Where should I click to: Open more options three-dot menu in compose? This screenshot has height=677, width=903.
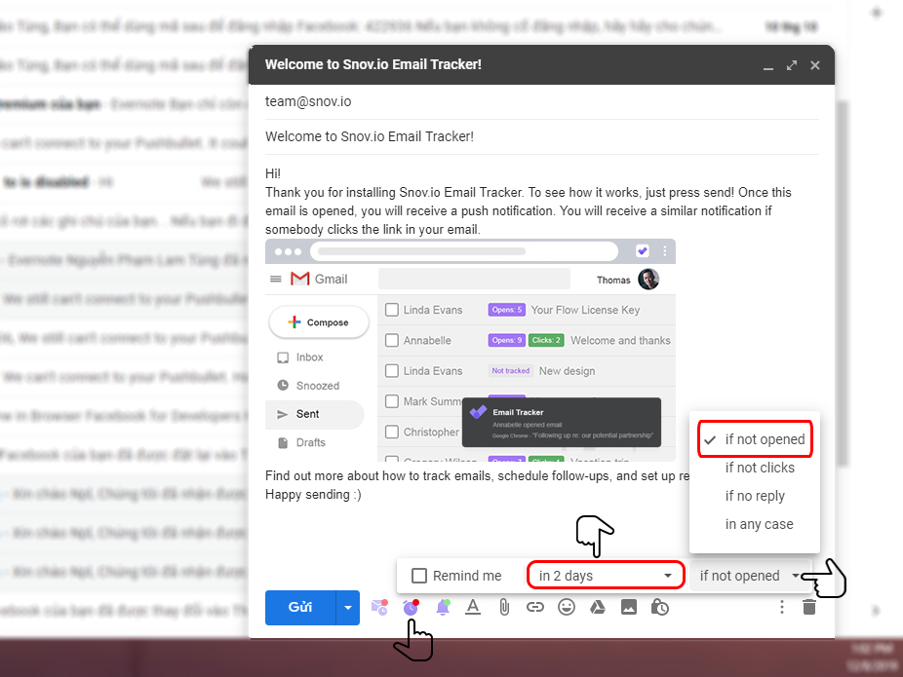coord(781,607)
